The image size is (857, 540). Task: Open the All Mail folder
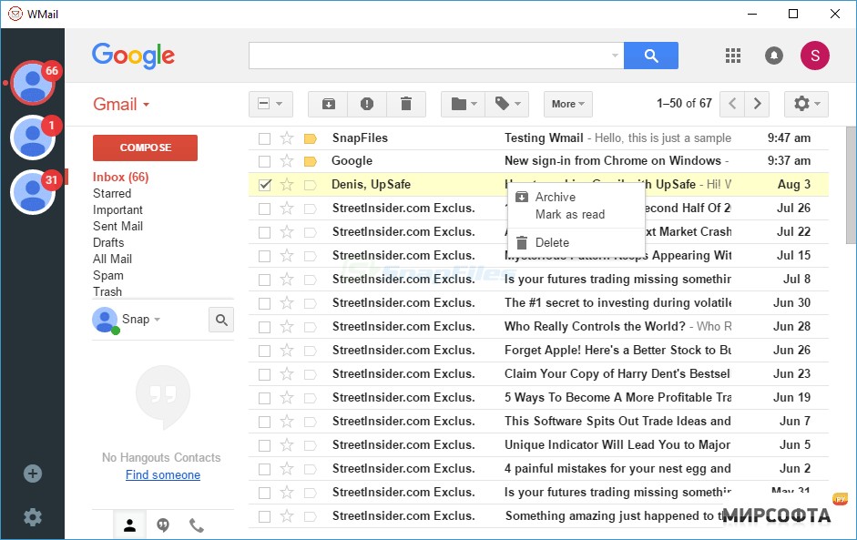pos(112,259)
